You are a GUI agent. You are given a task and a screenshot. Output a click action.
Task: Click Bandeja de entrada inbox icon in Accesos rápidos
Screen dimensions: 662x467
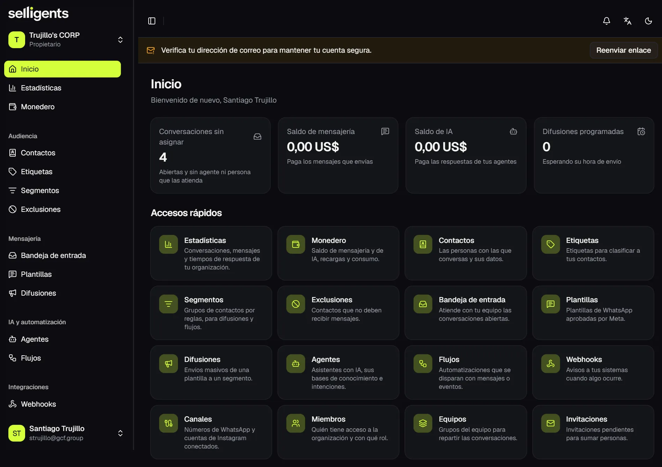coord(423,304)
